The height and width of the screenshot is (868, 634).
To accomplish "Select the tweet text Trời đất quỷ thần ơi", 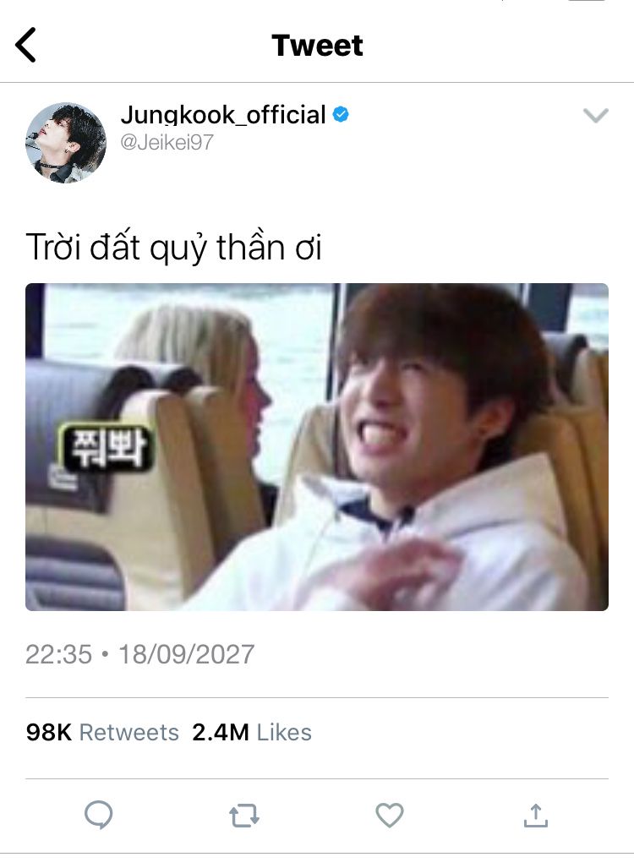I will (x=174, y=247).
